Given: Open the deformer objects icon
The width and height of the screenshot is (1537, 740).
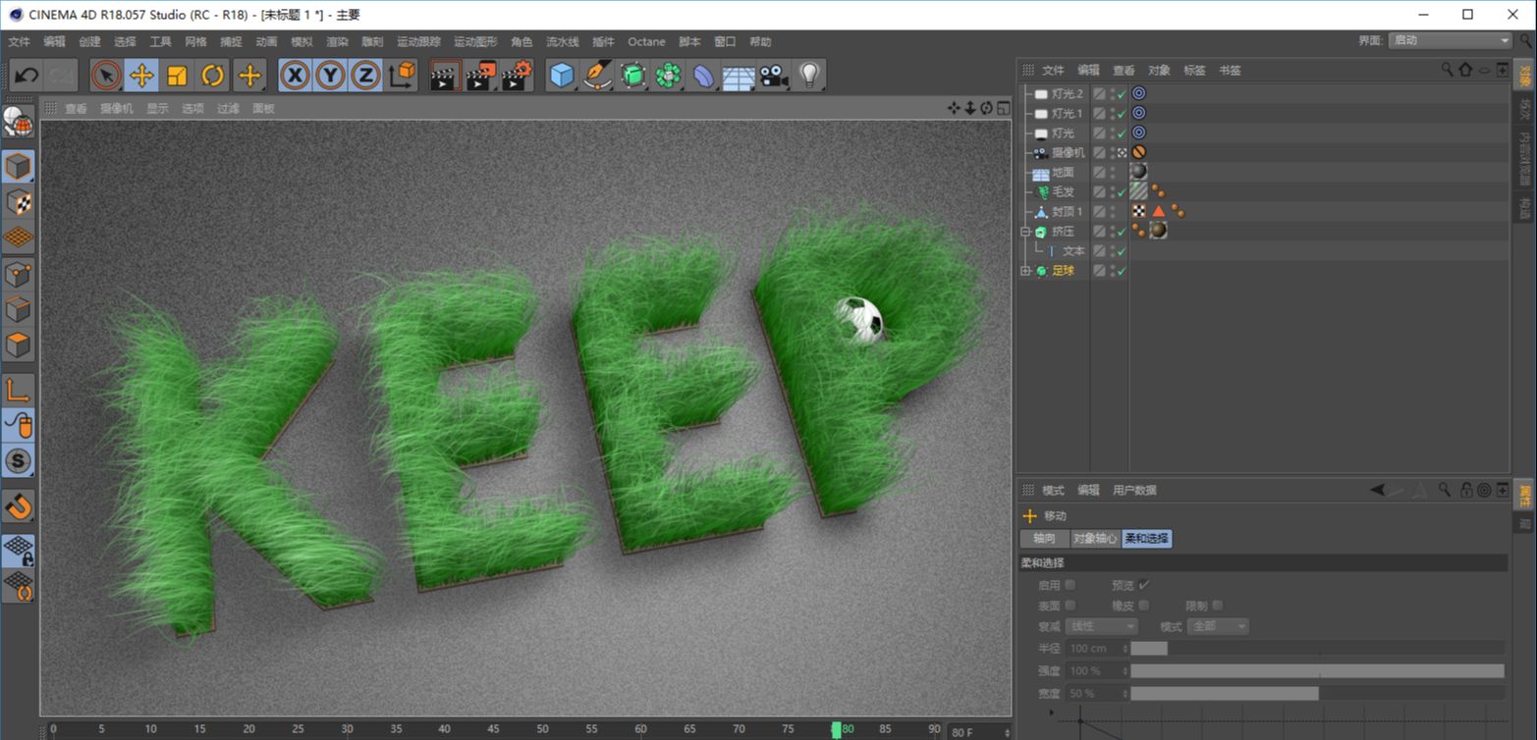Looking at the screenshot, I should (x=704, y=76).
